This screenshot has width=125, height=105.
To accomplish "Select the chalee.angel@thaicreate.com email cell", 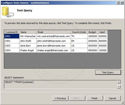I will (x=54, y=50).
